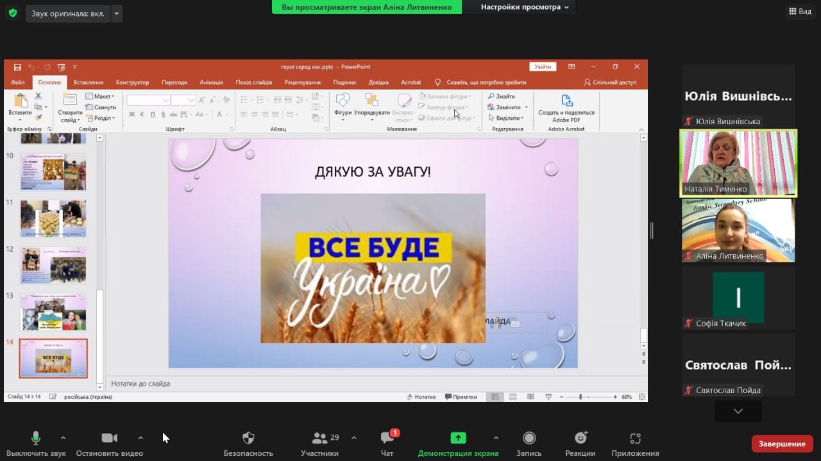Toggle original sound setting
This screenshot has height=461, width=821.
[67, 13]
